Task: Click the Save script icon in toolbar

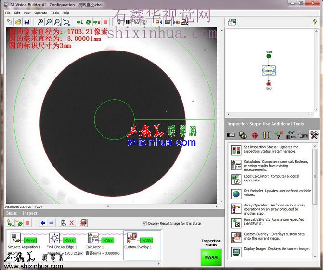Action: pyautogui.click(x=26, y=22)
